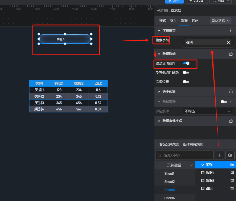
Task: Open the 筛选条件 不筛选 dropdown
Action: pyautogui.click(x=208, y=111)
